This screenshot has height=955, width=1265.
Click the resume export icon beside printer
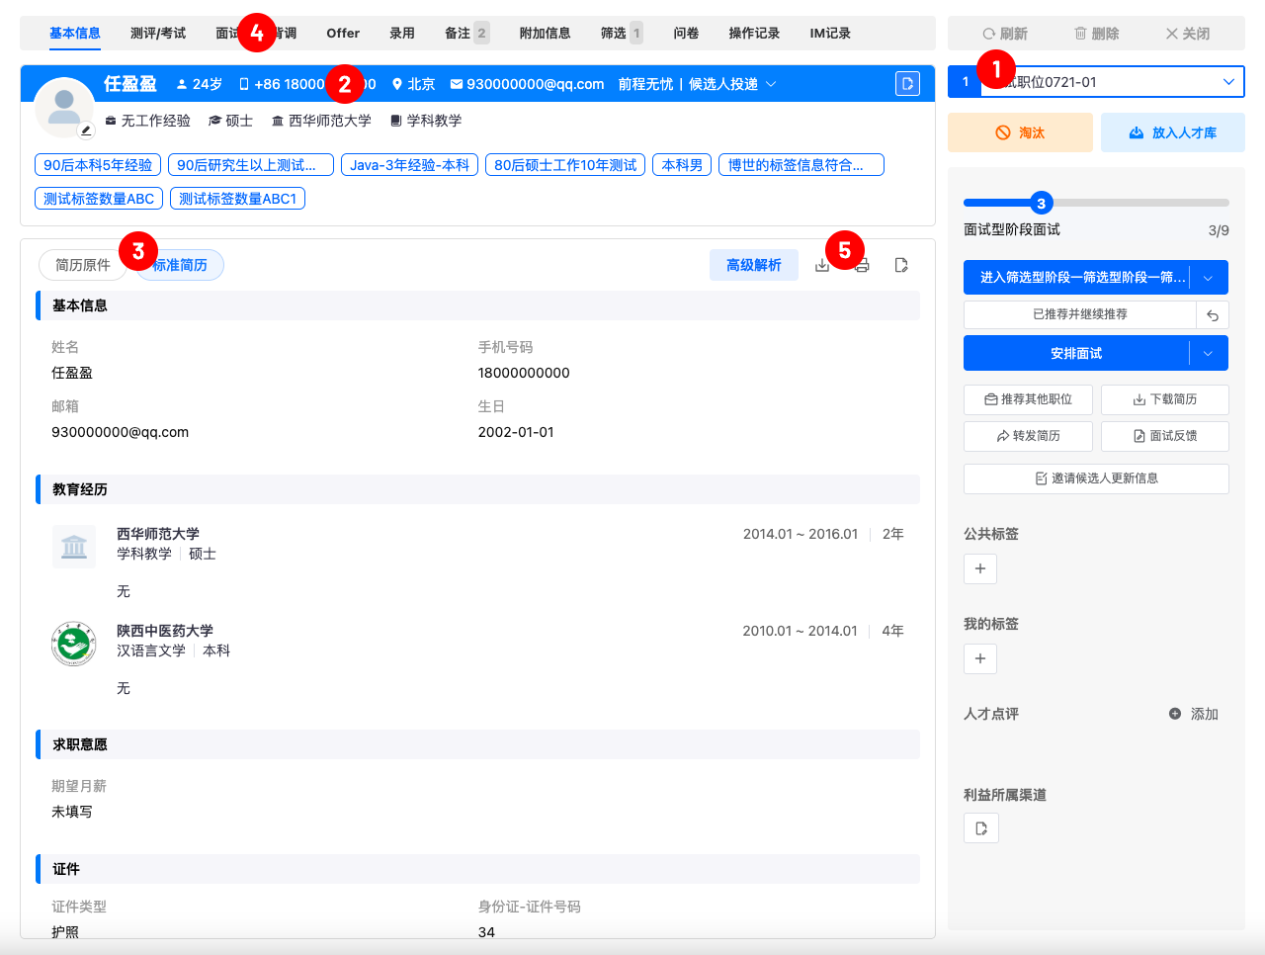point(901,265)
